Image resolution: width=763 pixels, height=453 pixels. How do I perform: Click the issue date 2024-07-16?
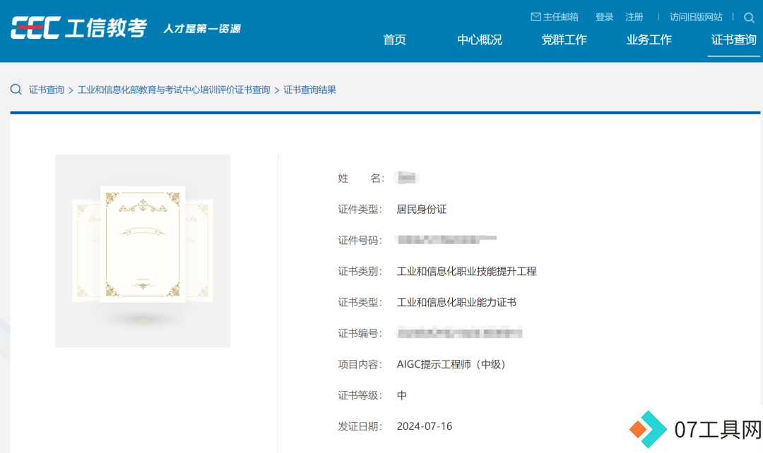(425, 426)
